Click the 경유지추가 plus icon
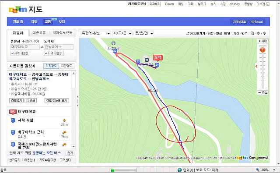280x173 pixels. tap(23, 41)
